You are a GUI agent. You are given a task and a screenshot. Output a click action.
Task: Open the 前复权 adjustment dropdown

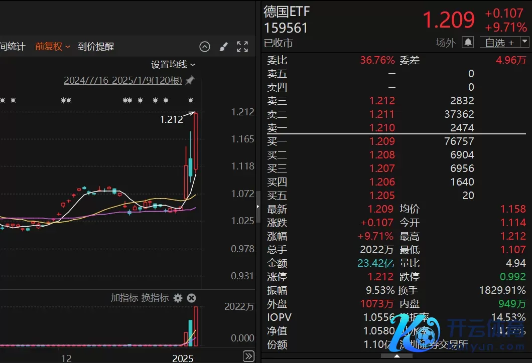[52, 47]
